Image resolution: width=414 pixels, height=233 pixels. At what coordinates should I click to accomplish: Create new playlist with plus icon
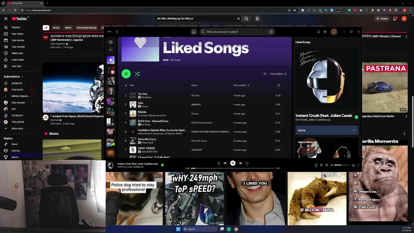click(111, 50)
